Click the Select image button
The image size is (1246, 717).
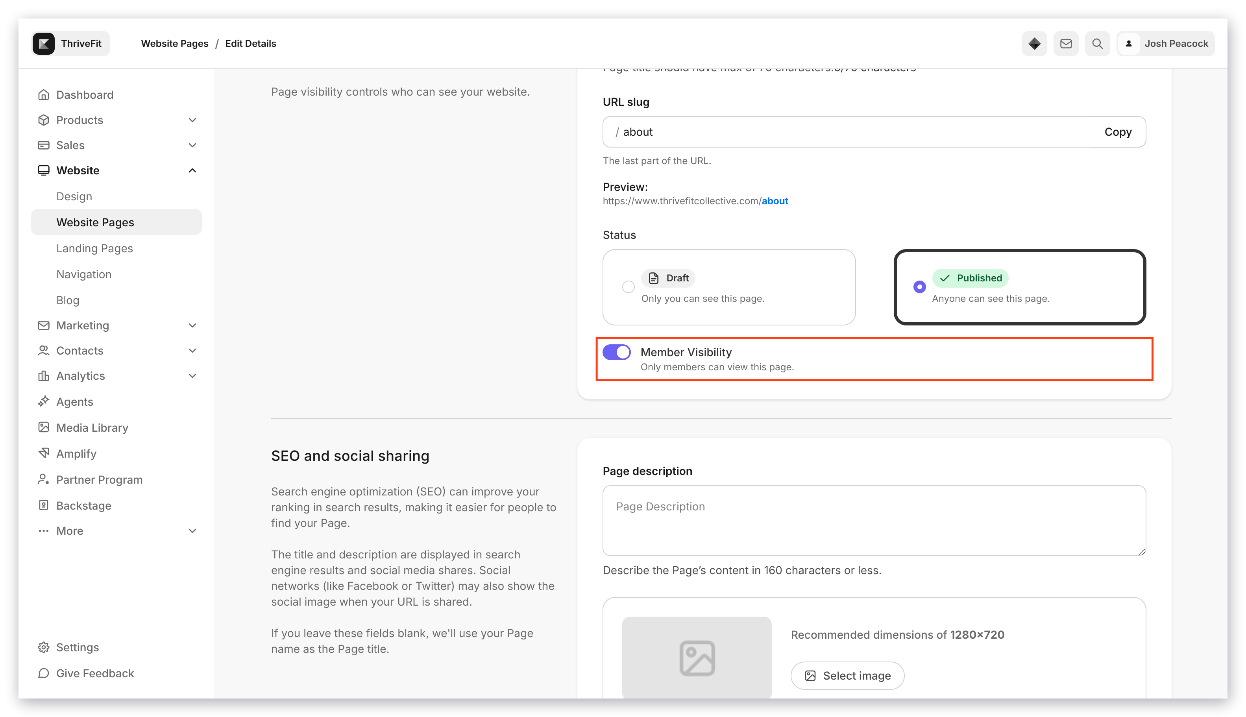click(847, 676)
